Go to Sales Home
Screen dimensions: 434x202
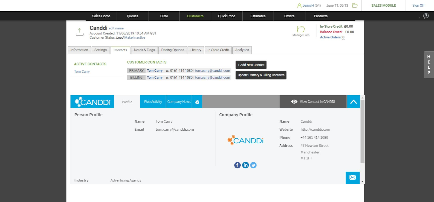(101, 16)
